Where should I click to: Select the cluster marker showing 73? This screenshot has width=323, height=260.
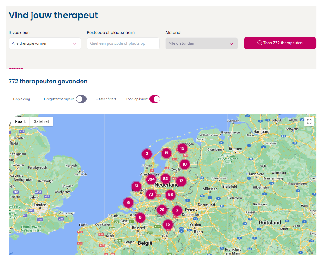click(x=151, y=194)
